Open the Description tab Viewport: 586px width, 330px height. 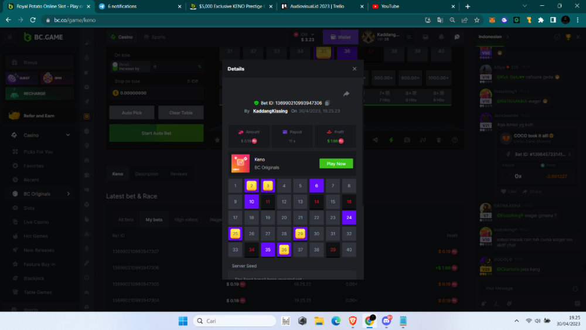146,174
